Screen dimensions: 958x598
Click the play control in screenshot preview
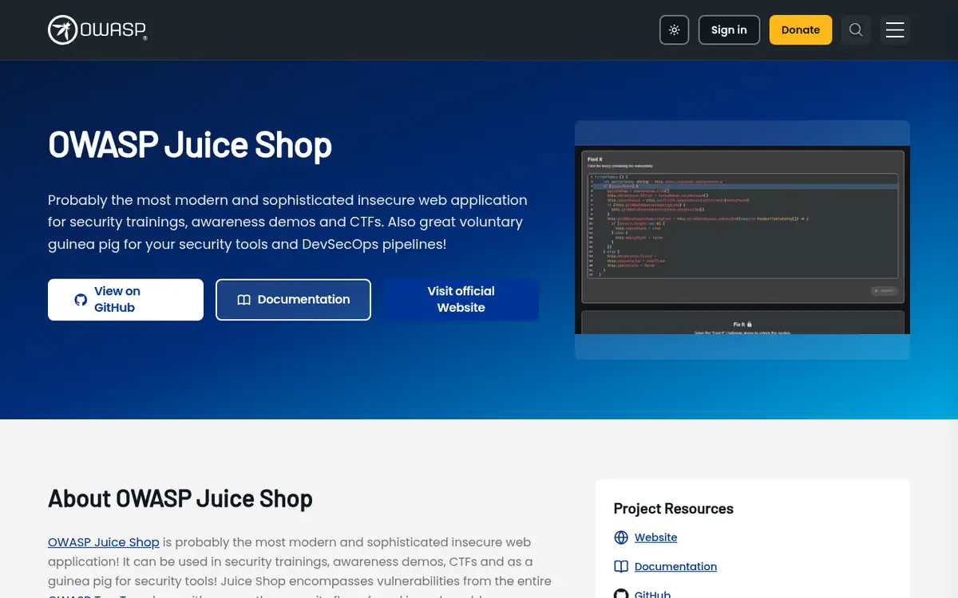[885, 291]
